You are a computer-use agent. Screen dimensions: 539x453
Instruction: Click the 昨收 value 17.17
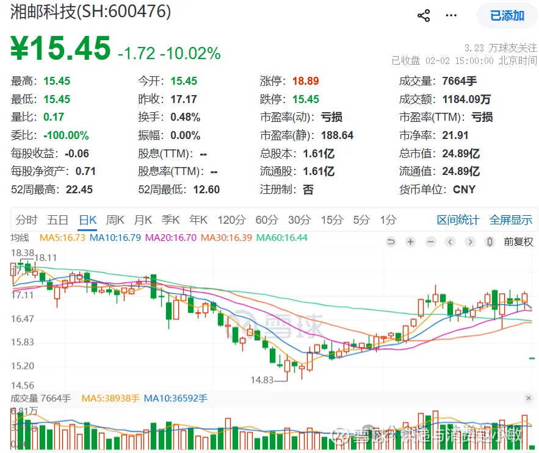click(x=184, y=99)
